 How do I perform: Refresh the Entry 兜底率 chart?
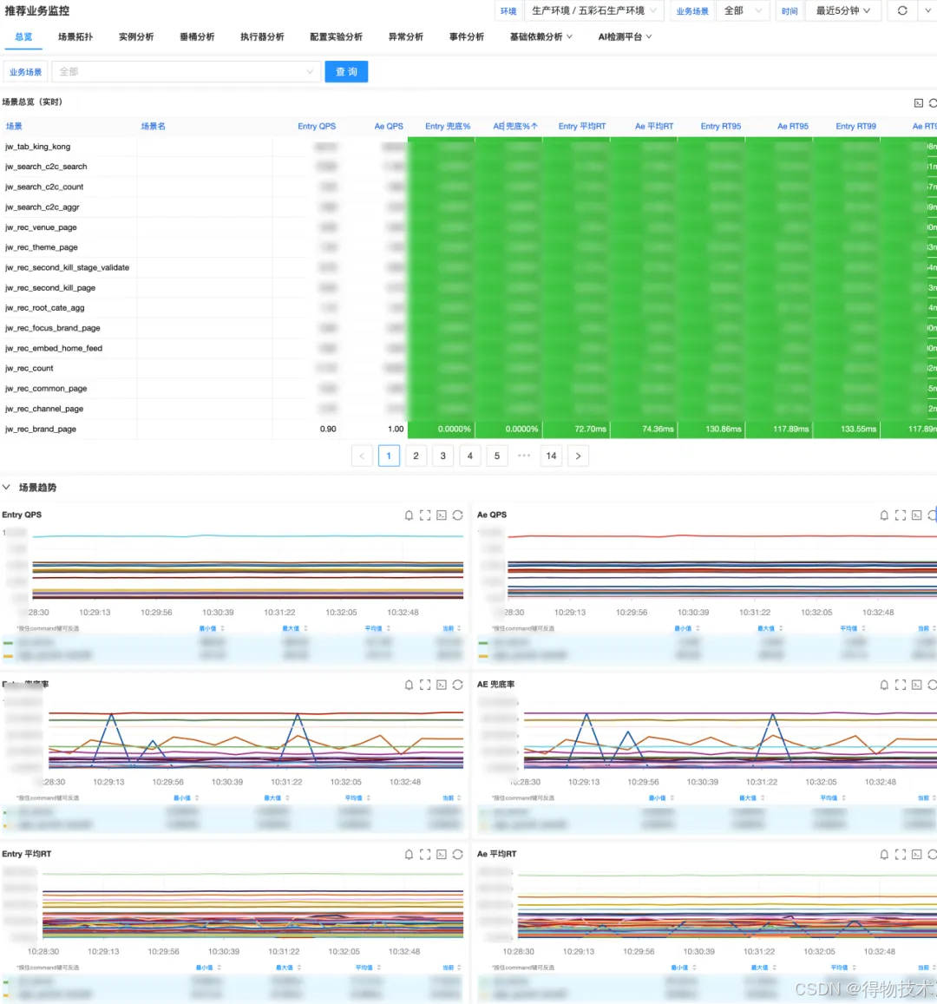(457, 686)
